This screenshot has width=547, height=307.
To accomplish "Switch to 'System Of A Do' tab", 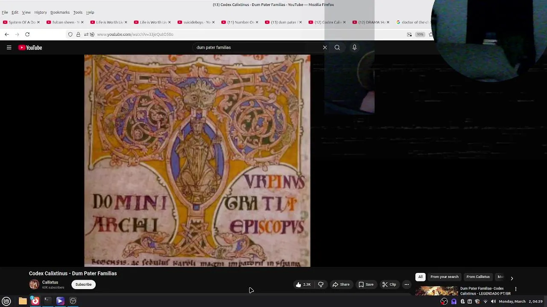I will 21,22.
